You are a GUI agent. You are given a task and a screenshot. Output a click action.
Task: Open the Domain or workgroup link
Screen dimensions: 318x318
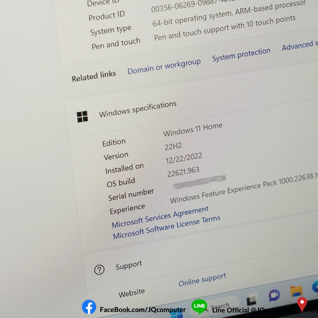[164, 67]
